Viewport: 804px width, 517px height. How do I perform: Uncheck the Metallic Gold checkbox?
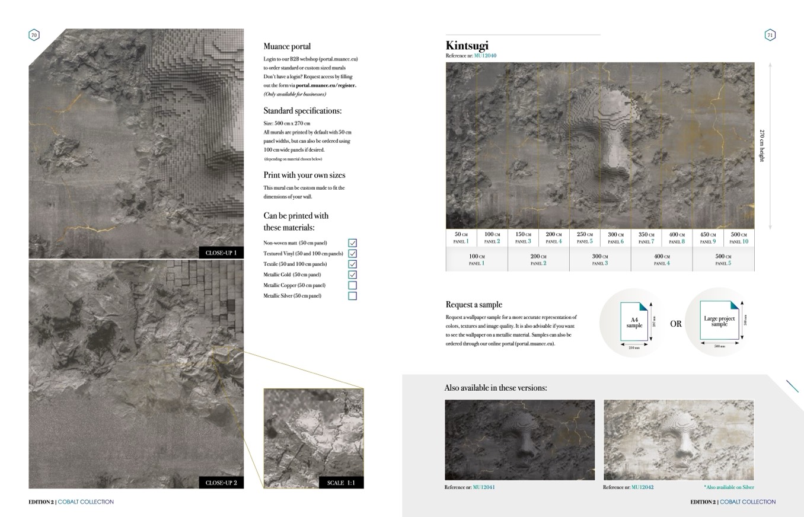click(352, 275)
